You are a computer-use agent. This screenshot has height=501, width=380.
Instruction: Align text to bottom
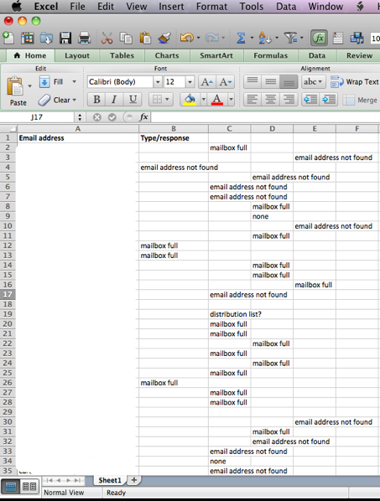(289, 82)
